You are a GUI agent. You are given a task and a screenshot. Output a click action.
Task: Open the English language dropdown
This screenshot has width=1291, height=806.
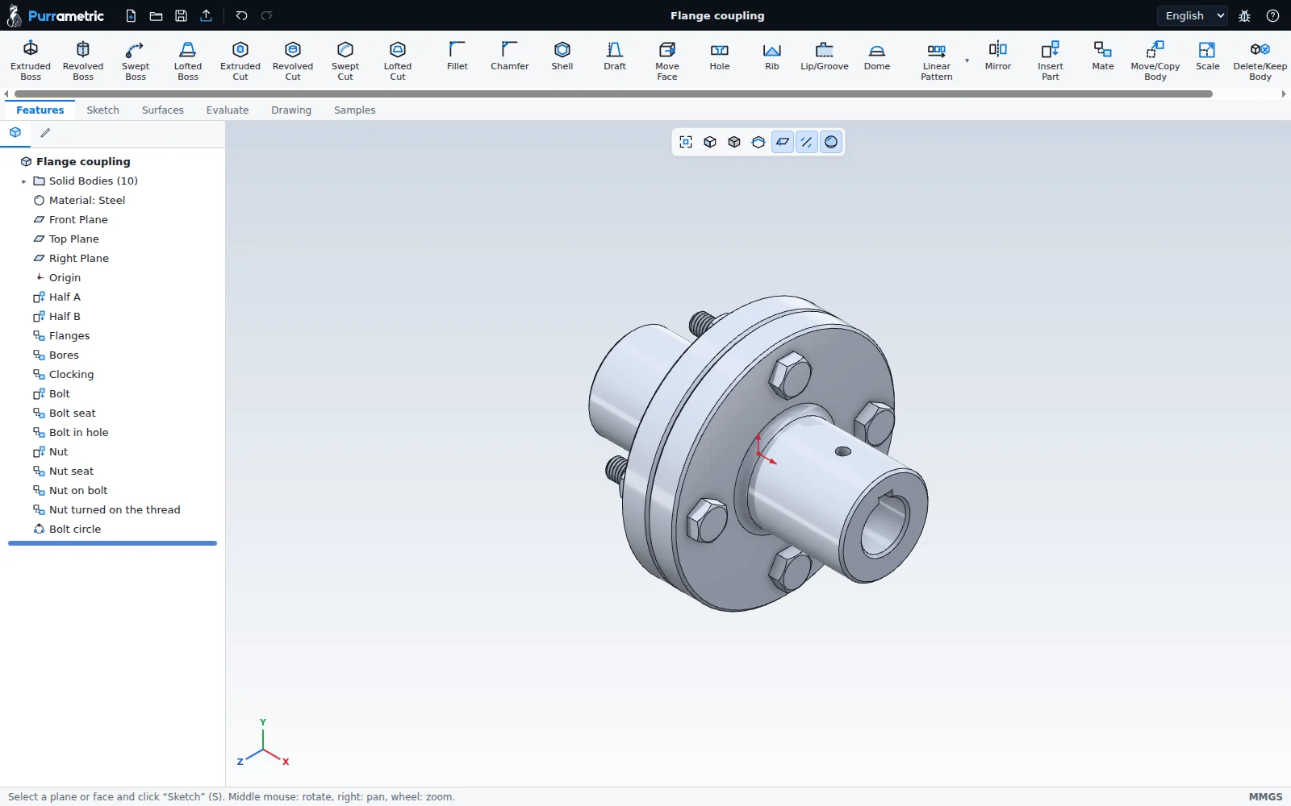[x=1193, y=15]
